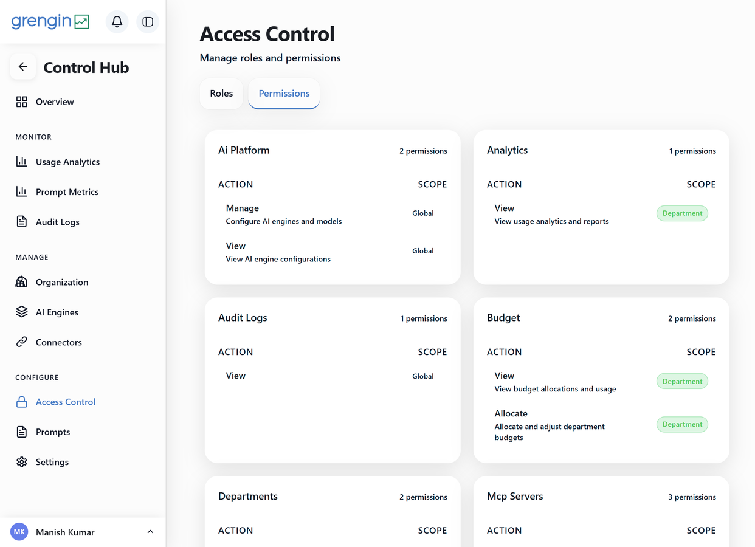Click the Prompts document icon
The height and width of the screenshot is (547, 755).
tap(22, 432)
